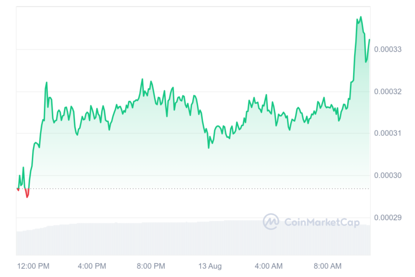The width and height of the screenshot is (415, 277).
Task: Click the lowest trough near 13 Aug
Action: 208,148
